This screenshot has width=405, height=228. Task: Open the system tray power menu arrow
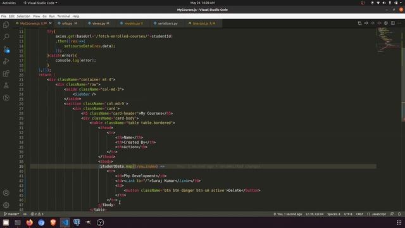[401, 3]
